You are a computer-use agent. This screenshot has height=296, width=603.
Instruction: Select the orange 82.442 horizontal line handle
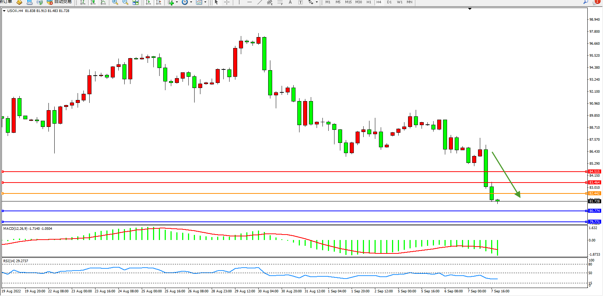pos(3,193)
